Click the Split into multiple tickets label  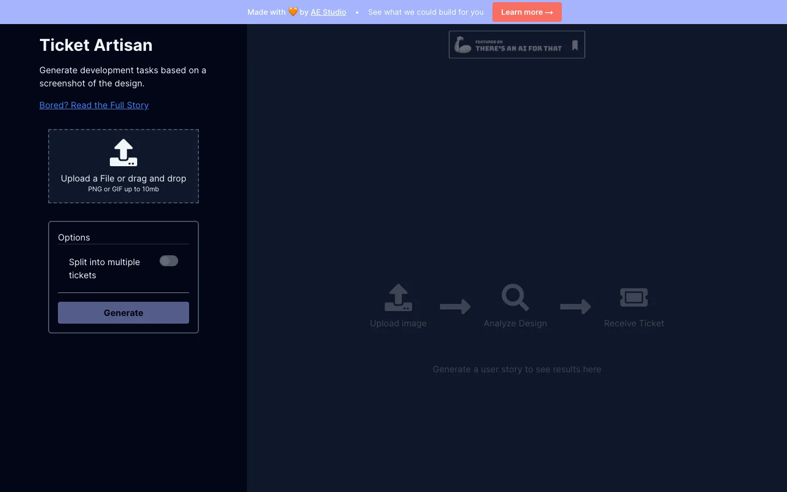click(104, 268)
